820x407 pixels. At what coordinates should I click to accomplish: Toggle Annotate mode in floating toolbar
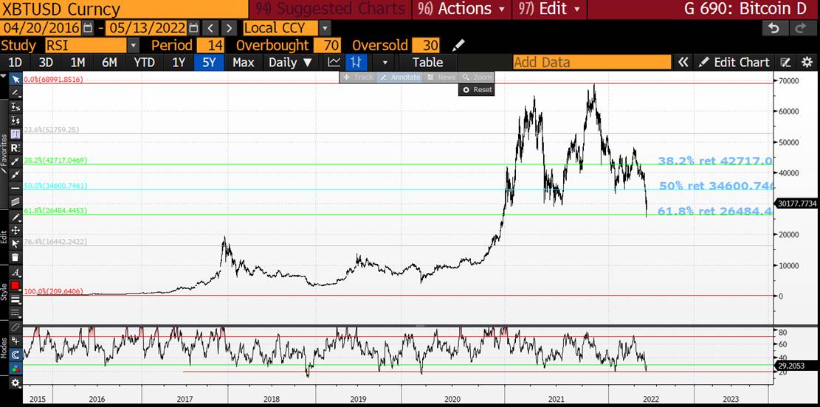pos(399,77)
